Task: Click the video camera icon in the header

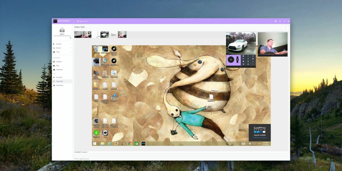Action: (276, 21)
